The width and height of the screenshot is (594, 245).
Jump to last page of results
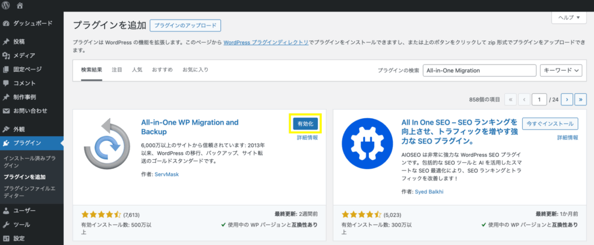pyautogui.click(x=581, y=100)
